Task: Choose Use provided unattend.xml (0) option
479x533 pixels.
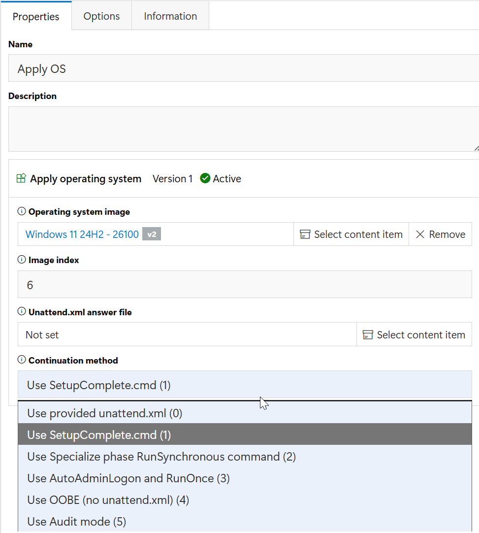Action: pyautogui.click(x=245, y=413)
